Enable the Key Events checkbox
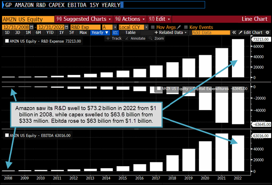 point(186,27)
